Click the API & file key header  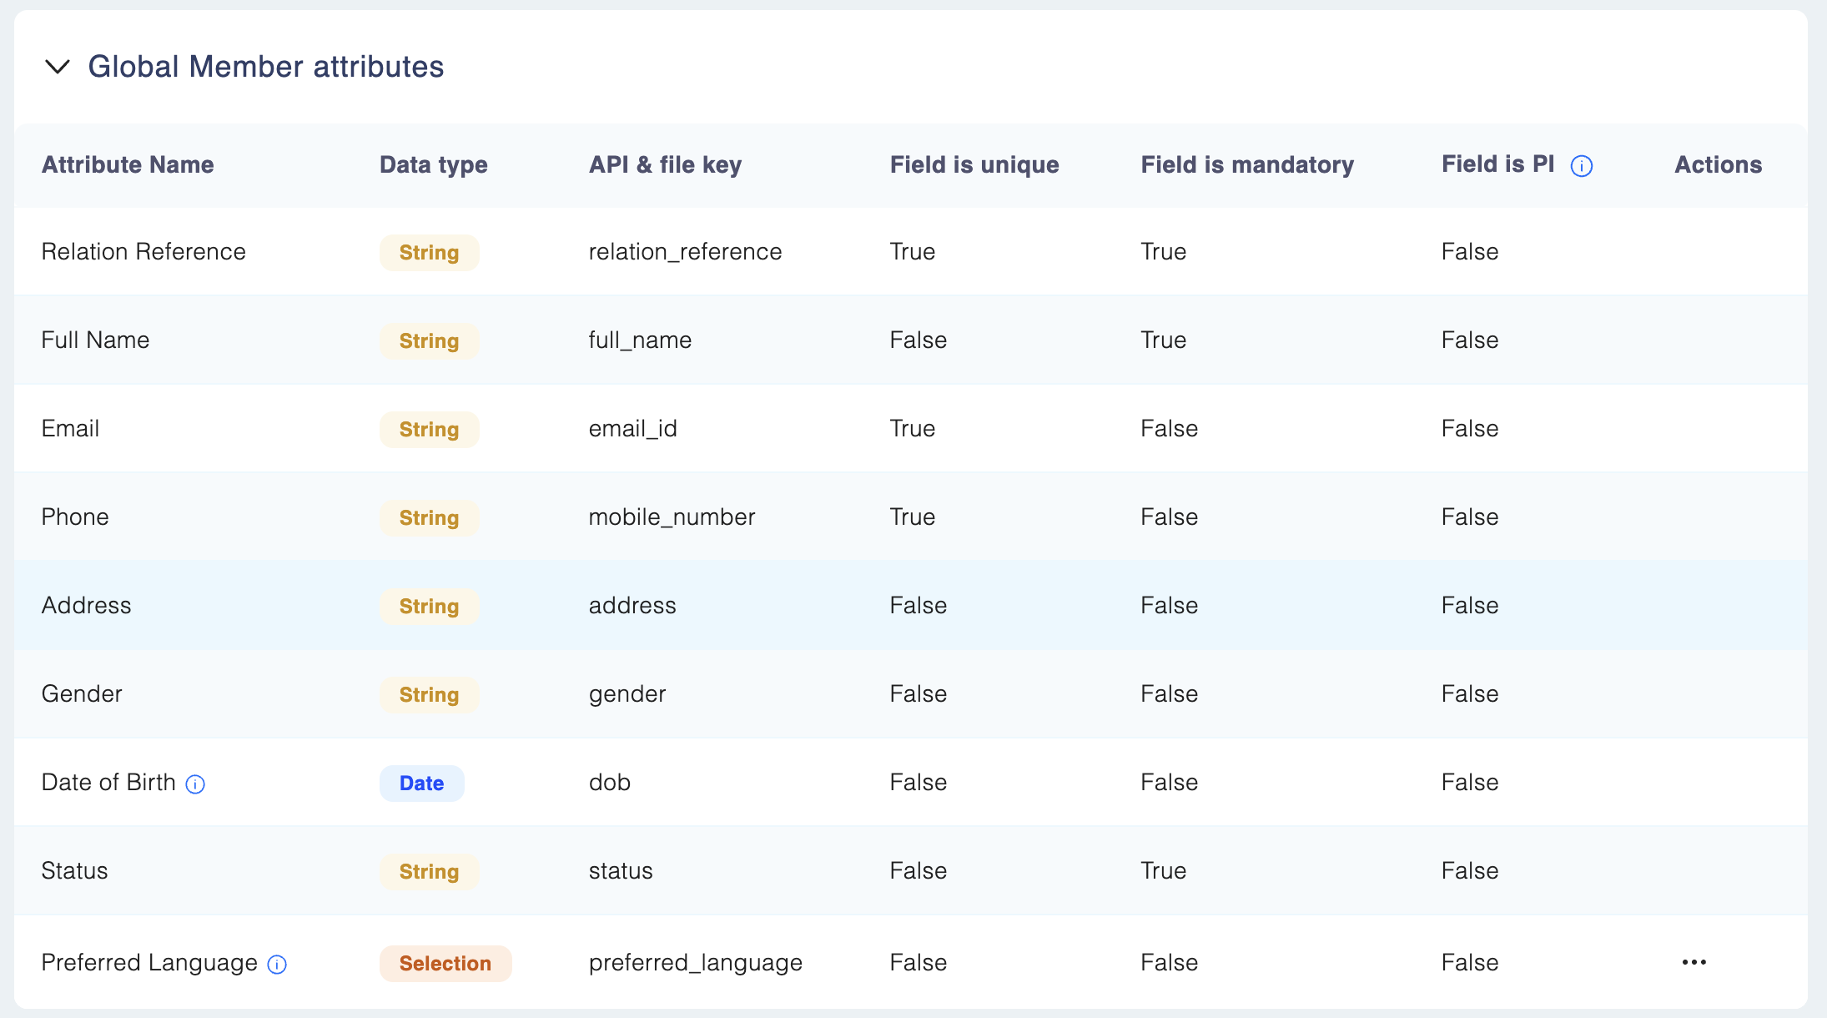point(665,165)
